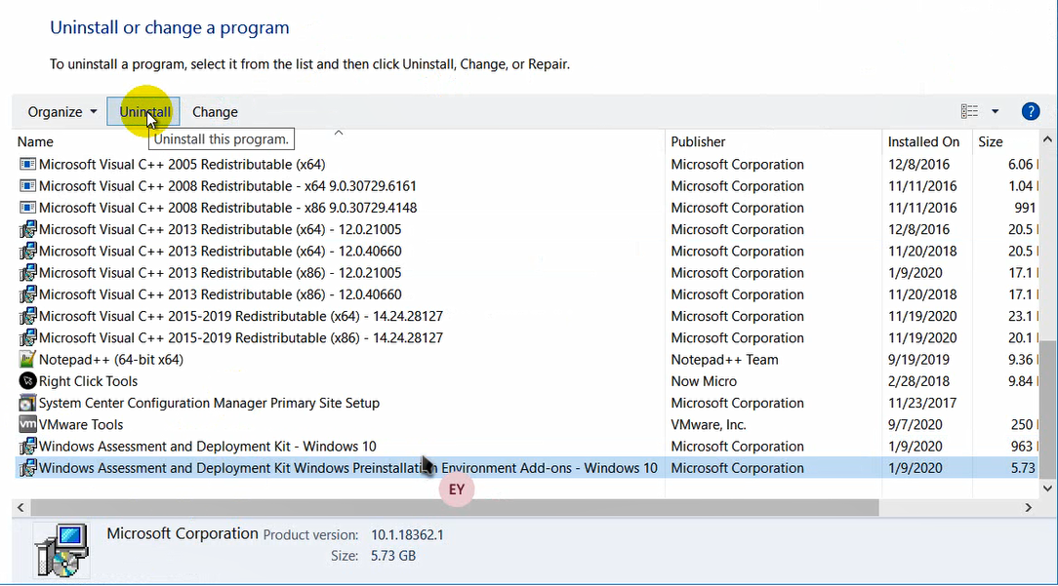Select Visual C++ 2013 Redistributable (x64) 12.0.40660

tap(220, 251)
